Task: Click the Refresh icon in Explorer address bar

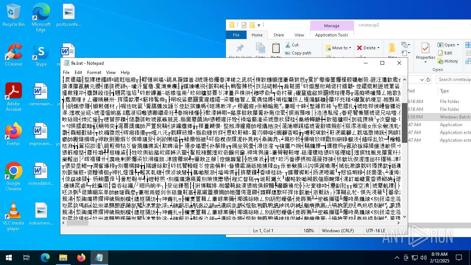Action: click(428, 79)
